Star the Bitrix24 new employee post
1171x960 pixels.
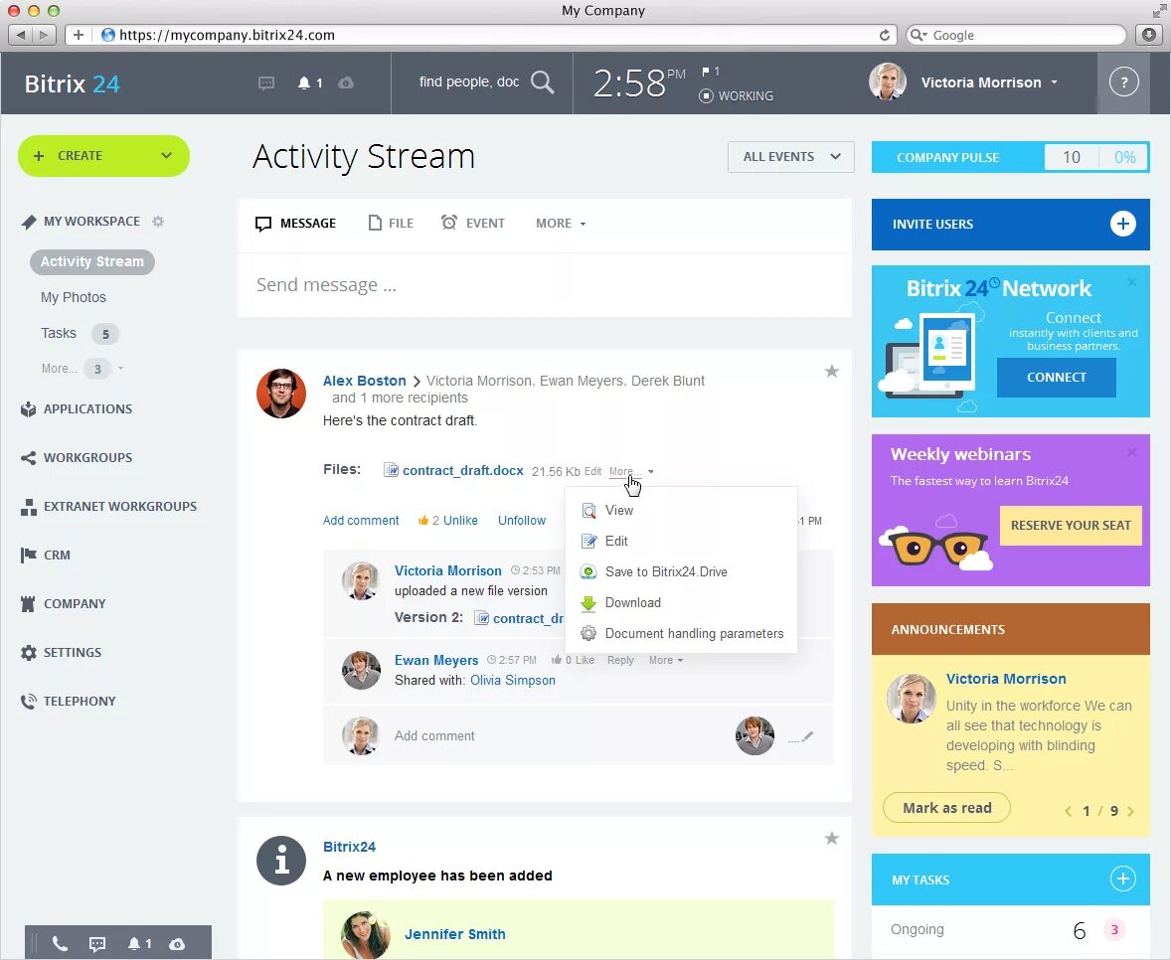point(831,839)
